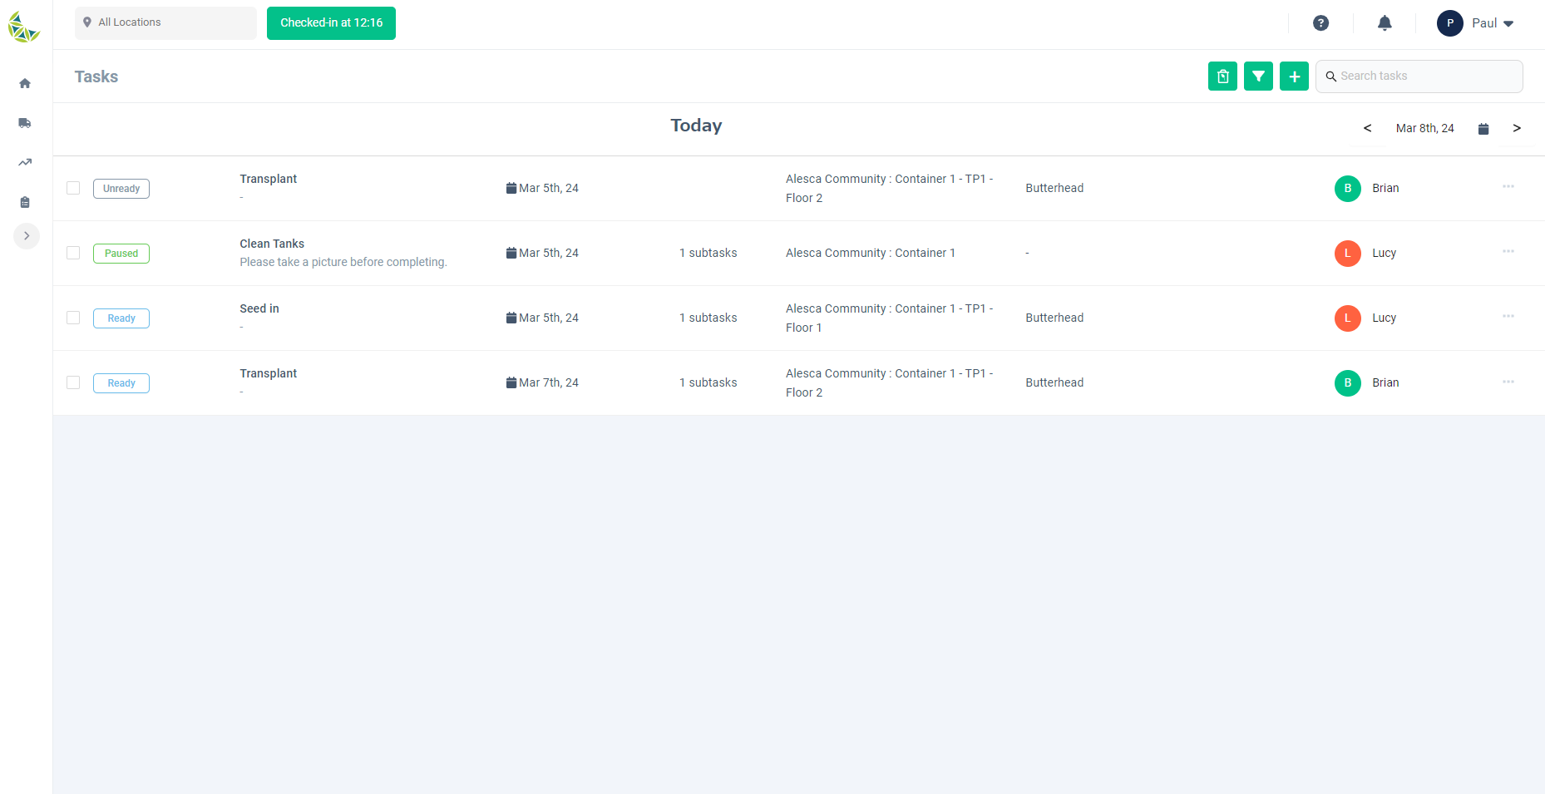1545x794 pixels.
Task: Open more options for Clean Tanks row
Action: (1508, 251)
